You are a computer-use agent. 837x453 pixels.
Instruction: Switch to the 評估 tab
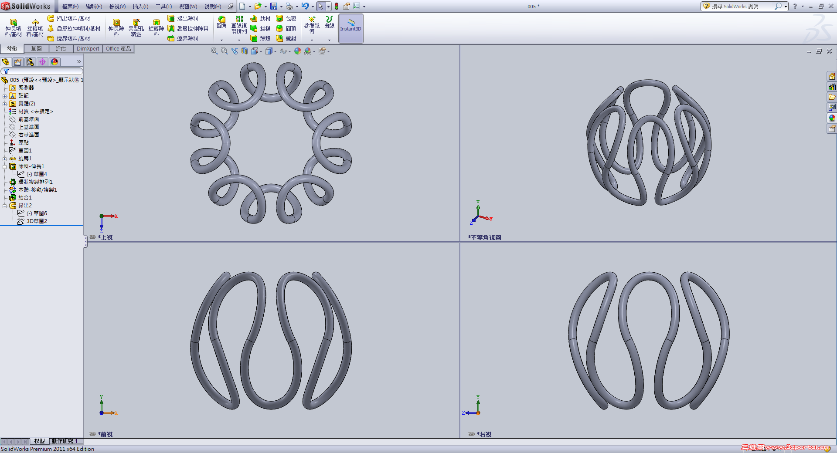point(61,49)
